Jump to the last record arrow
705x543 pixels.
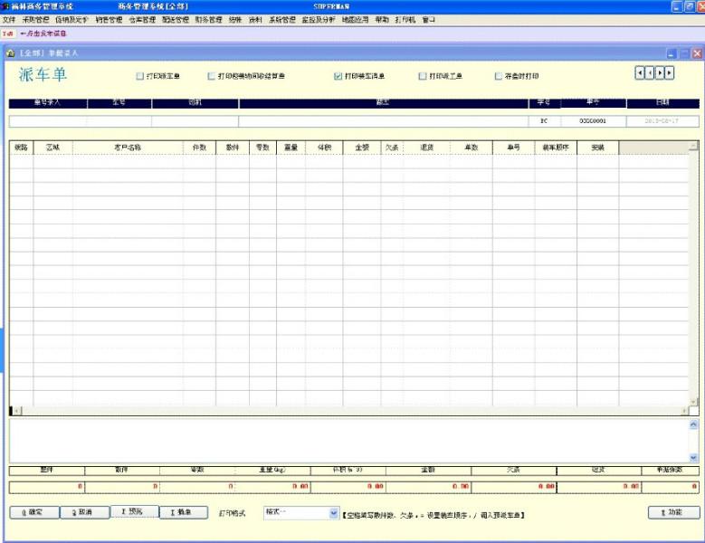(x=670, y=73)
